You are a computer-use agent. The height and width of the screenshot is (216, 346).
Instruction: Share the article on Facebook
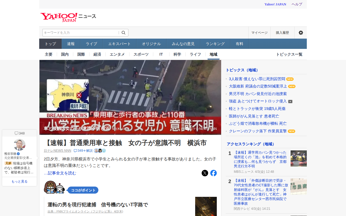click(x=214, y=173)
